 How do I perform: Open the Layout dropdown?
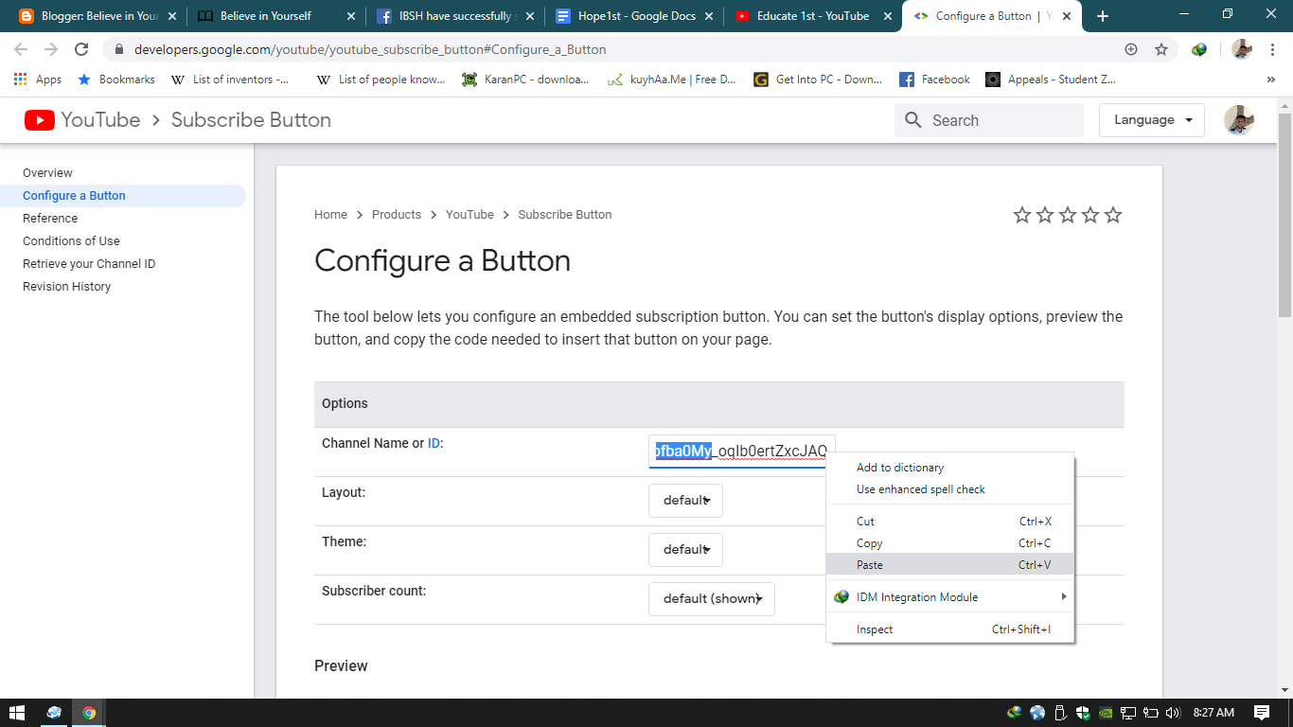[x=685, y=501]
